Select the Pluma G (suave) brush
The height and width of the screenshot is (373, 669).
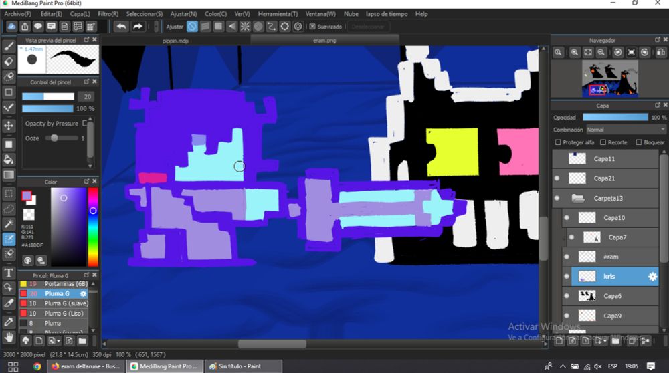(54, 303)
